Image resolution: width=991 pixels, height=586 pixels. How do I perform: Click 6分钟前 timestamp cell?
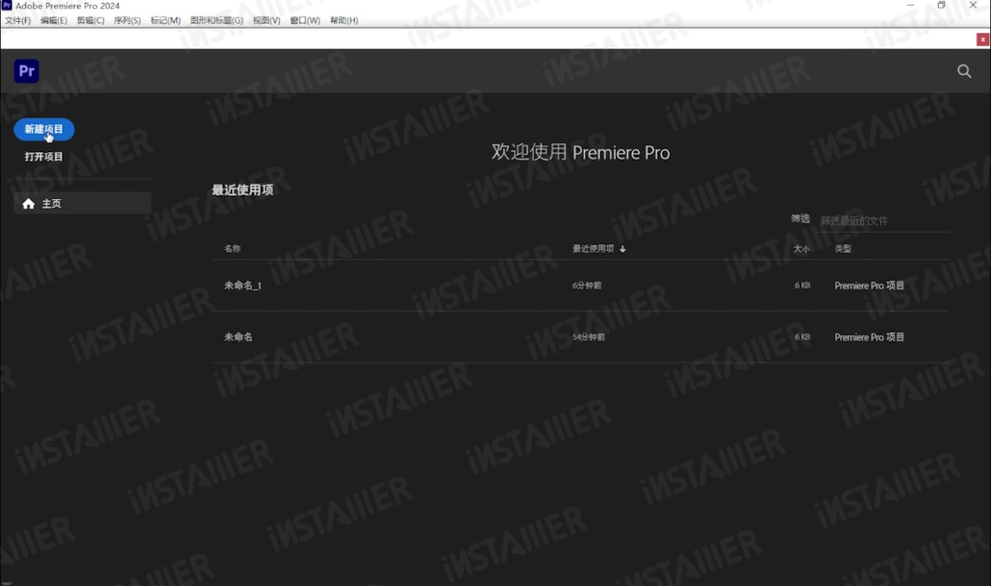587,285
